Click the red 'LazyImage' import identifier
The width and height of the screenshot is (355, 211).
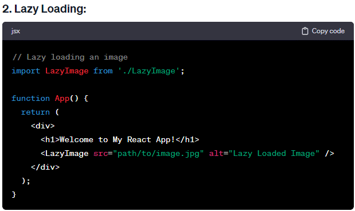click(x=67, y=71)
